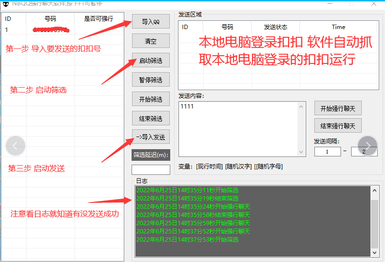The height and width of the screenshot is (262, 385).
Task: Click the minimum 发送间隔 field showing 1
Action: (x=327, y=152)
